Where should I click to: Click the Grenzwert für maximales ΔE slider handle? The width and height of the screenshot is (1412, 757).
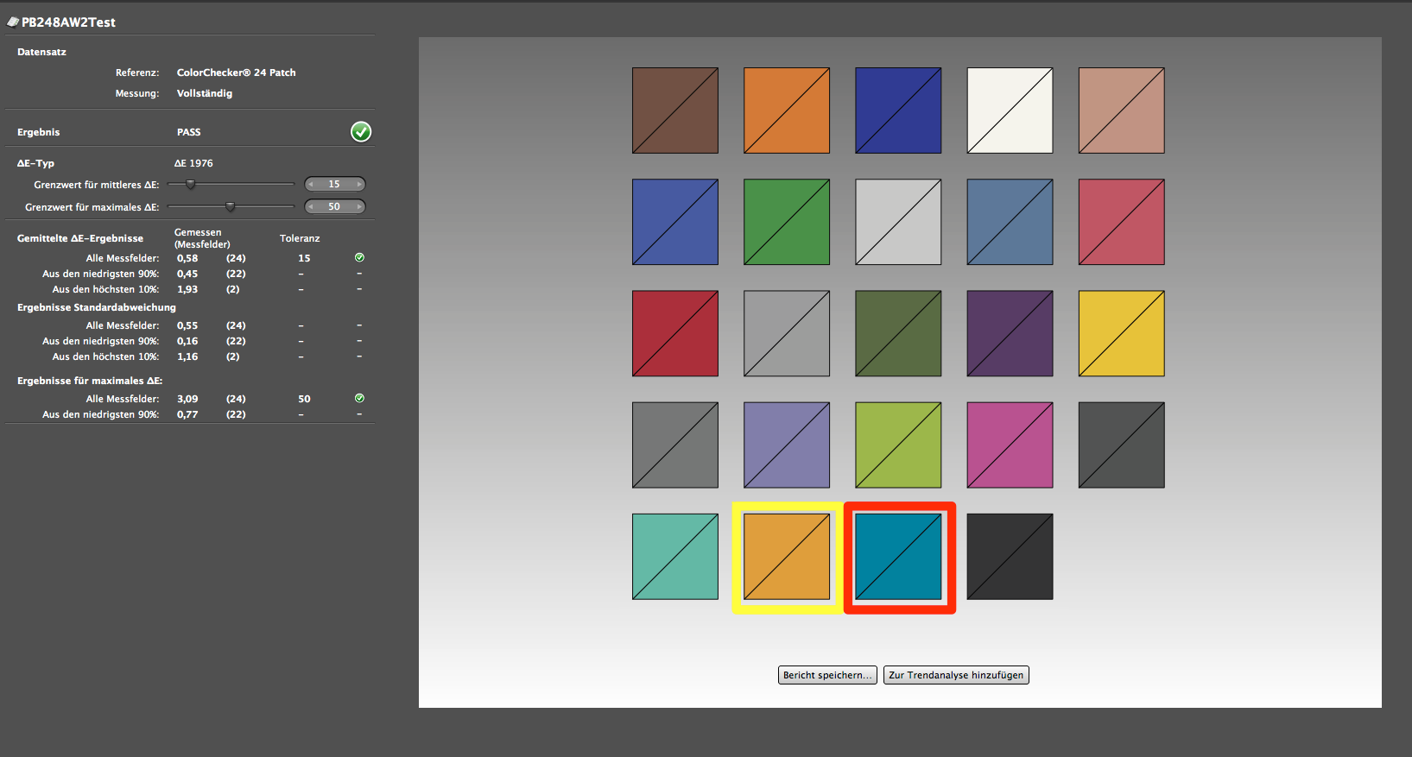[x=230, y=206]
